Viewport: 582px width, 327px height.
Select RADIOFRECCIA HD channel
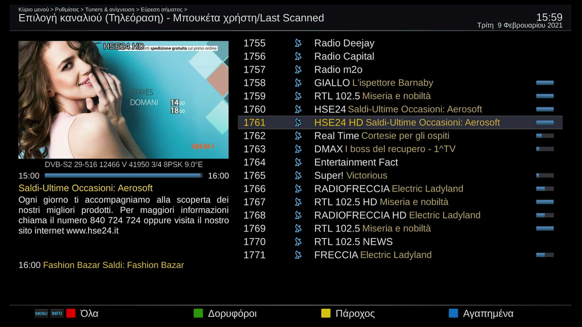tap(400, 215)
